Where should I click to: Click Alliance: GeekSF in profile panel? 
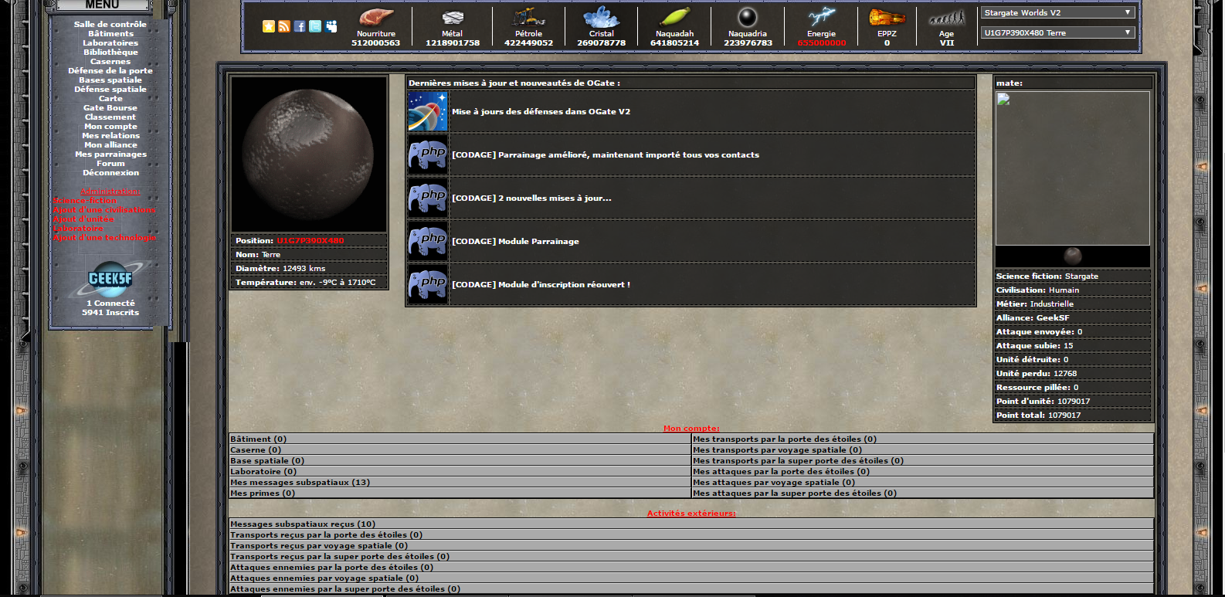pos(1072,317)
